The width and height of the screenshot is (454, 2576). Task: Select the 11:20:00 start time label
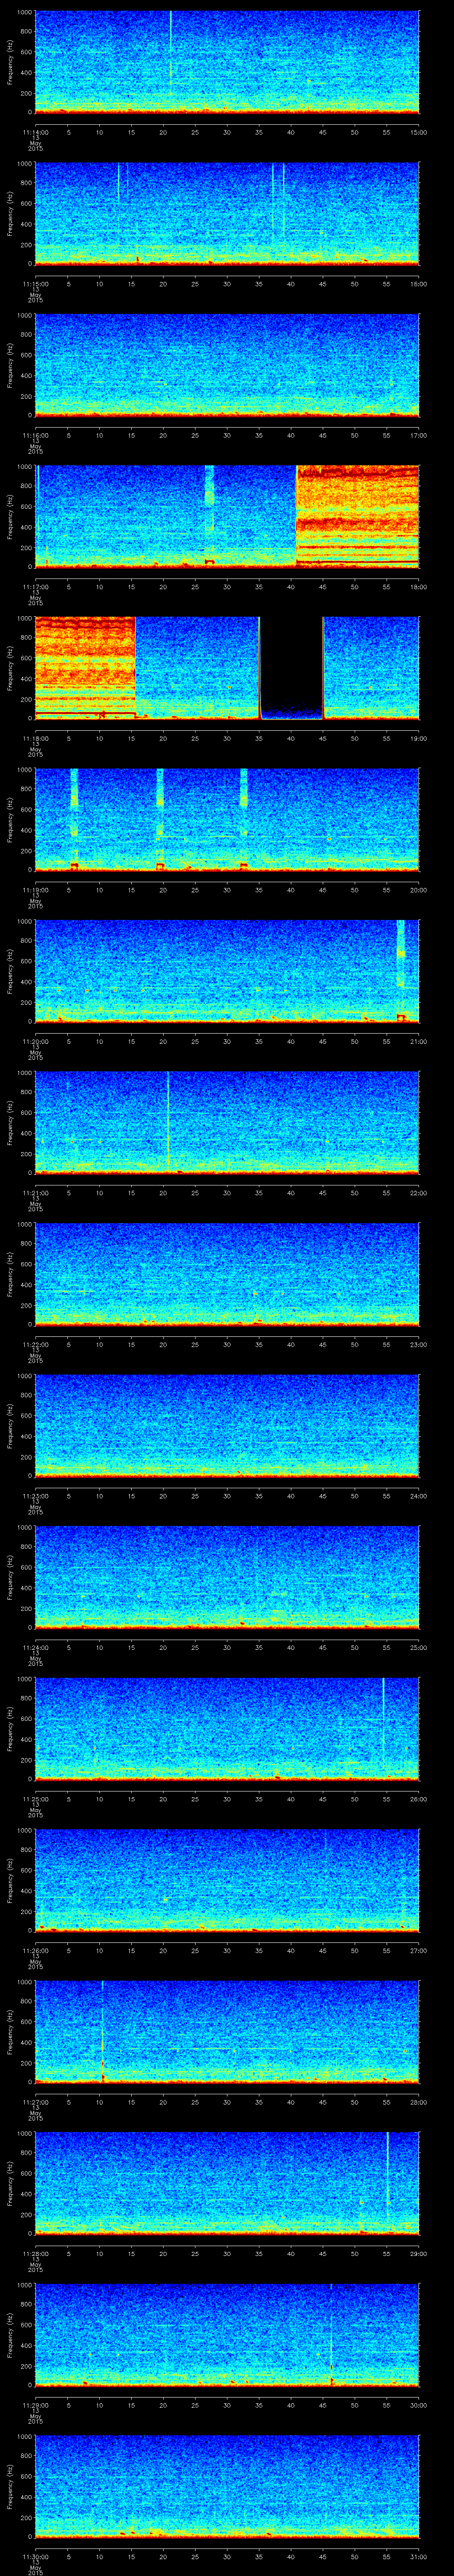(35, 1041)
